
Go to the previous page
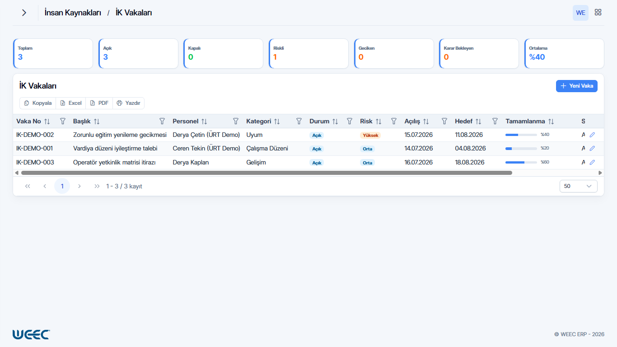click(45, 186)
